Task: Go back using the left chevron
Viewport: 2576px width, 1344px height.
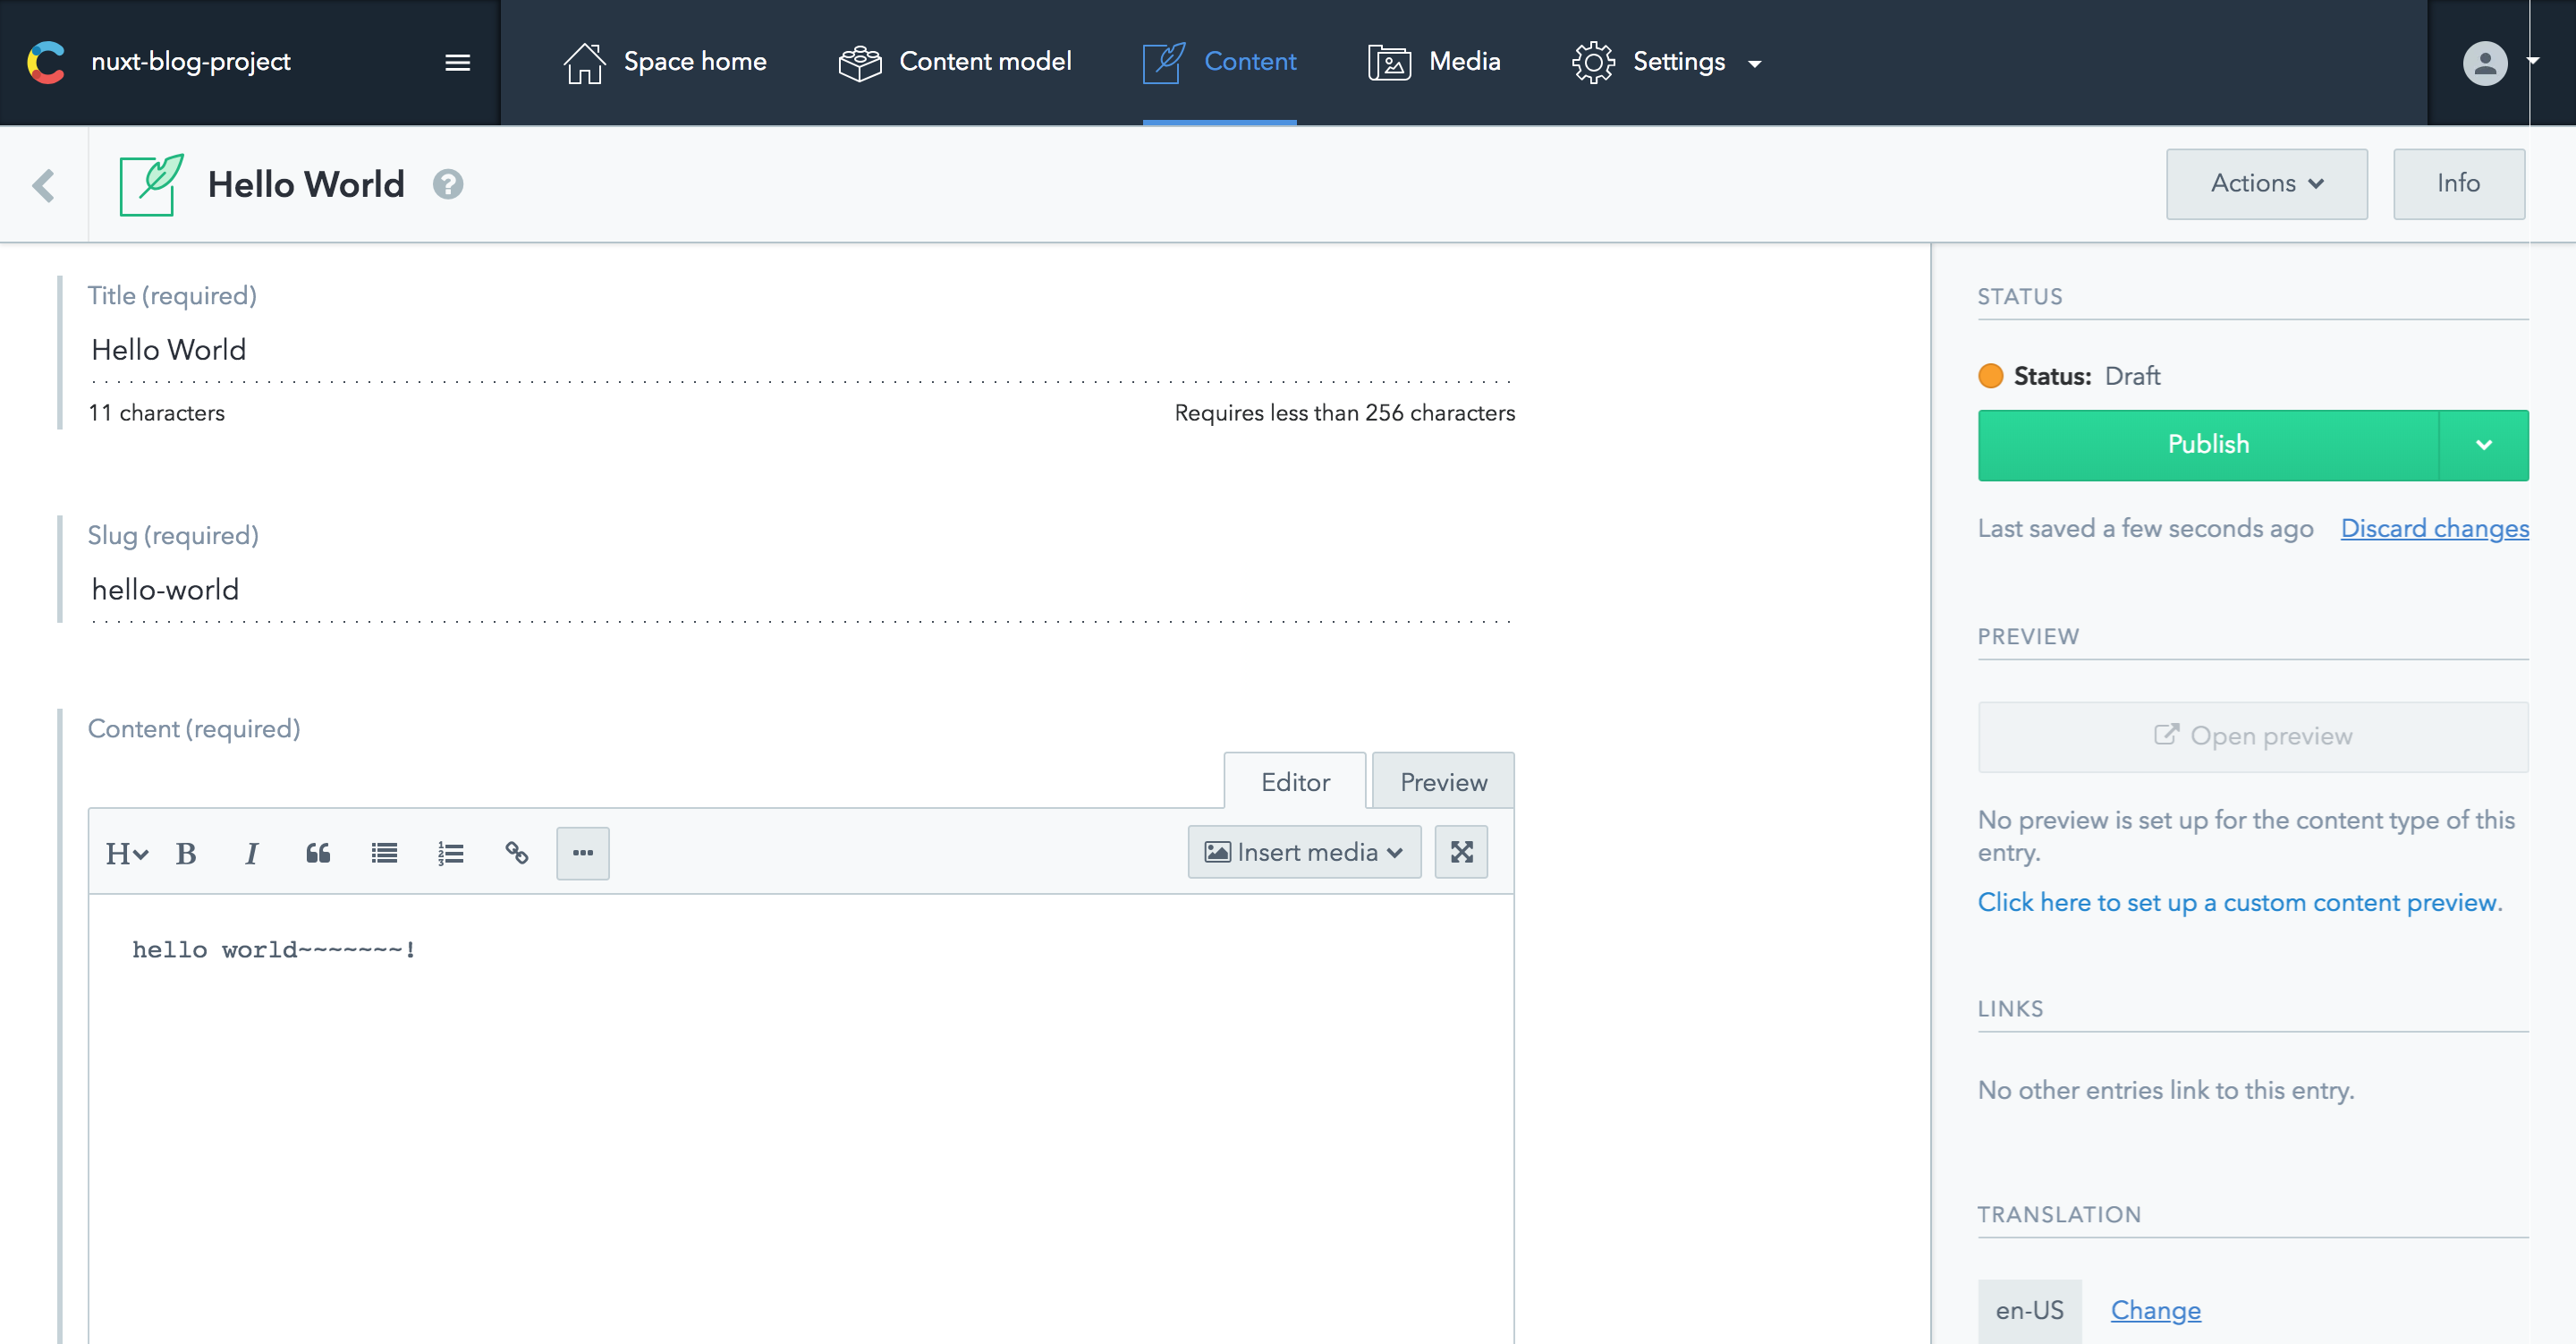Action: point(43,184)
